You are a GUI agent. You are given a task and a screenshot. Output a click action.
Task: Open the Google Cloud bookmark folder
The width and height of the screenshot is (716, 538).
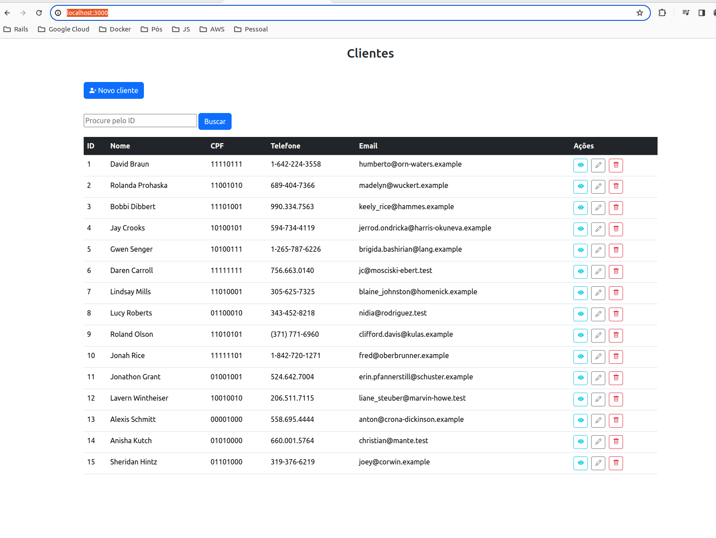click(x=64, y=29)
